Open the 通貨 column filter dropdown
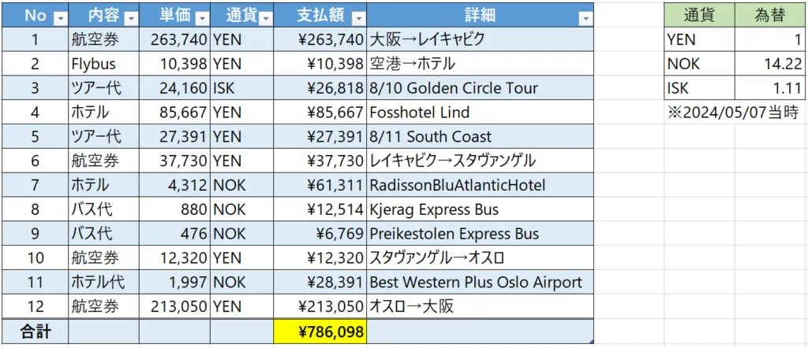Image resolution: width=808 pixels, height=348 pixels. click(x=265, y=17)
